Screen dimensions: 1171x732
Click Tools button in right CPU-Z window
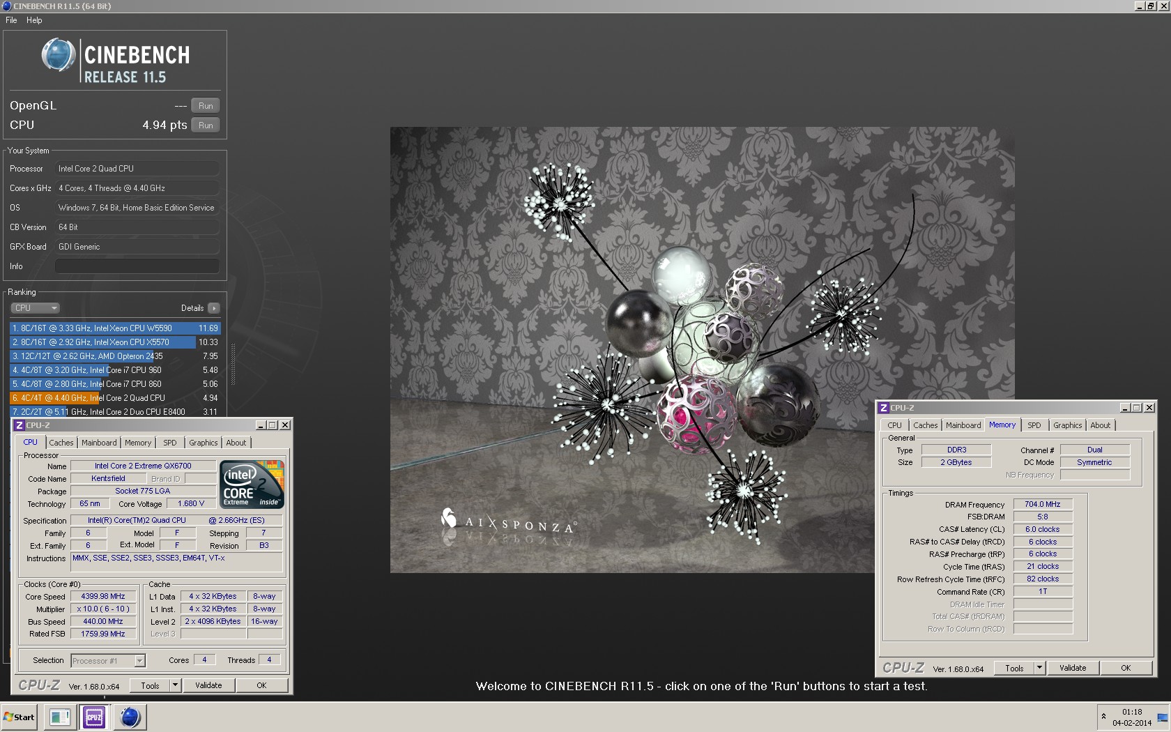click(1015, 669)
